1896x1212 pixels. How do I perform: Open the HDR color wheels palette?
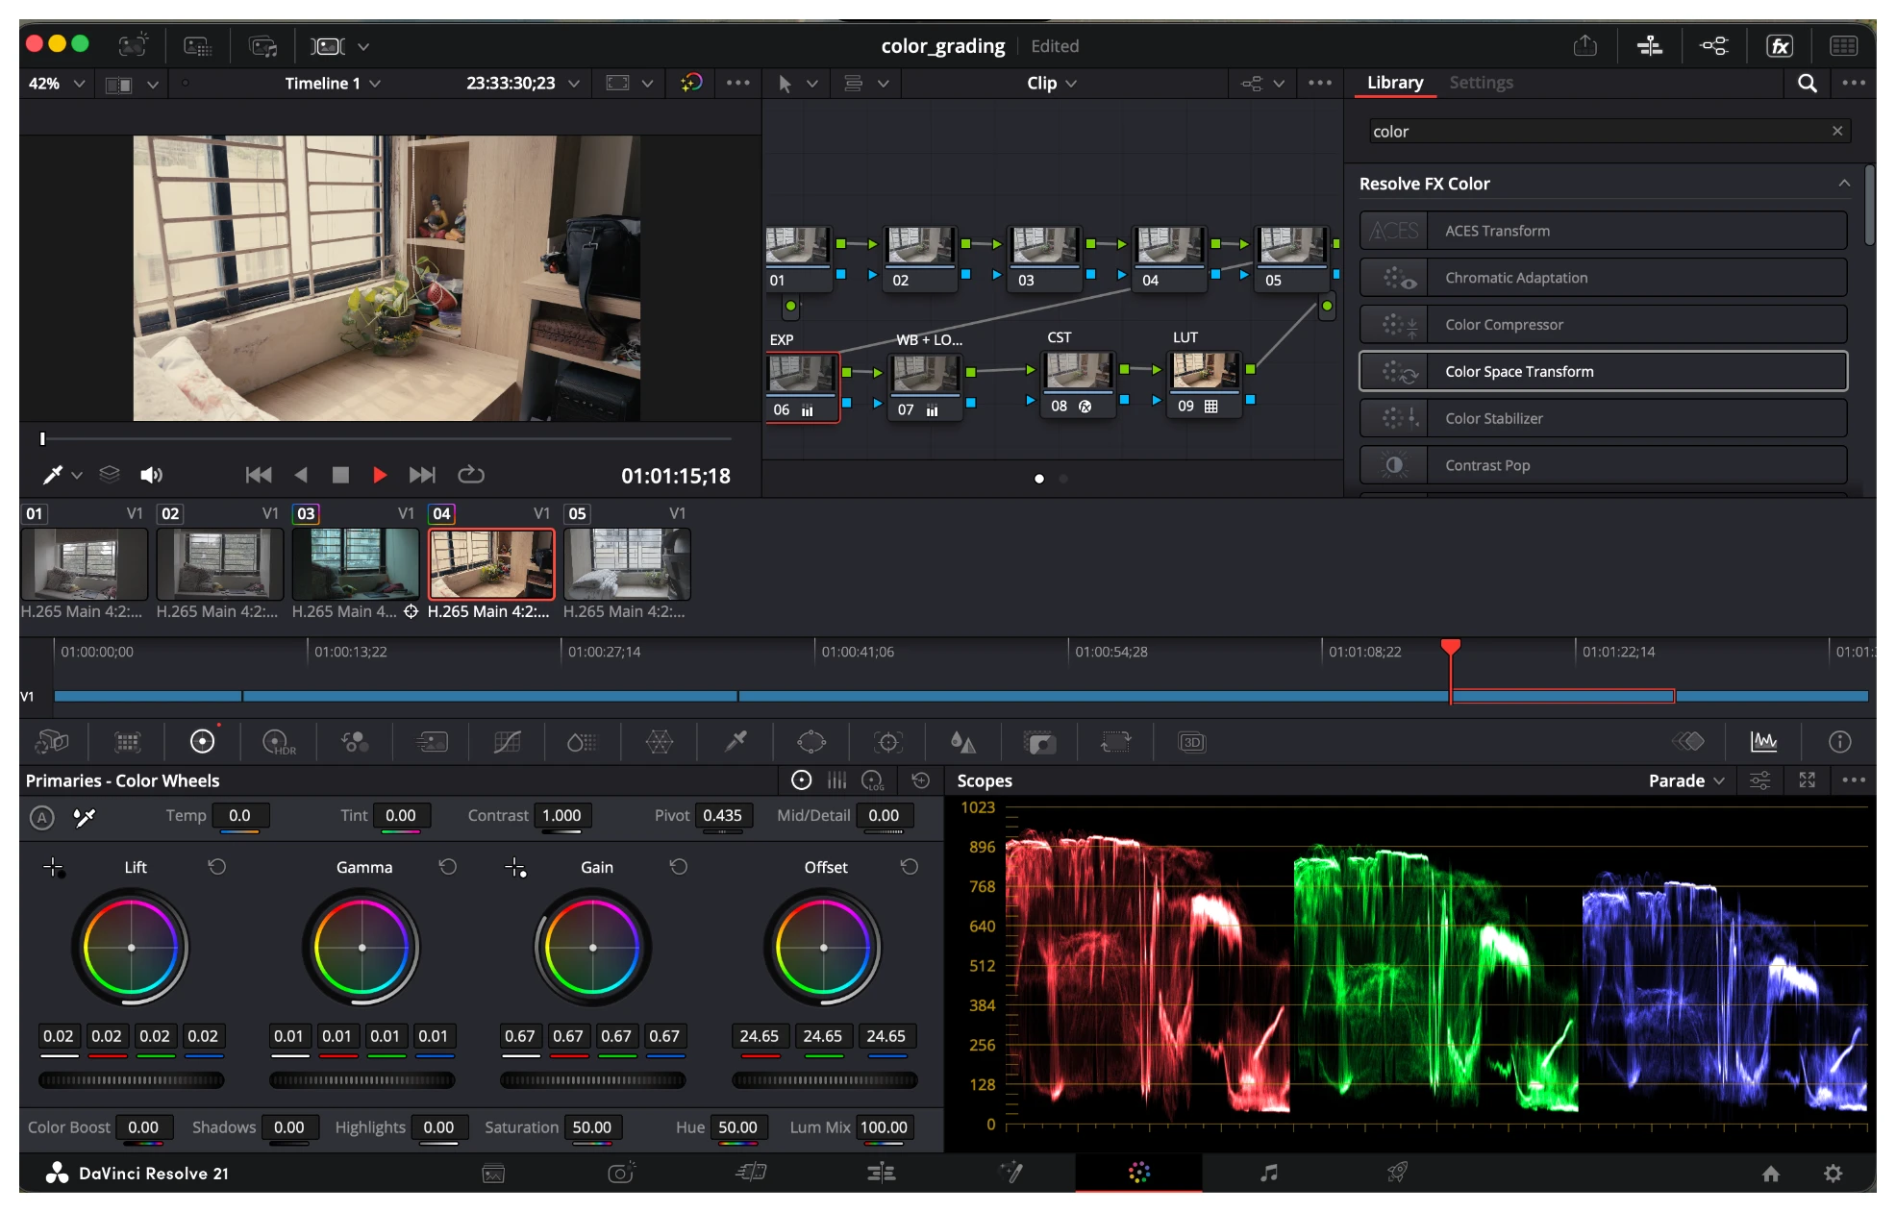(x=279, y=742)
